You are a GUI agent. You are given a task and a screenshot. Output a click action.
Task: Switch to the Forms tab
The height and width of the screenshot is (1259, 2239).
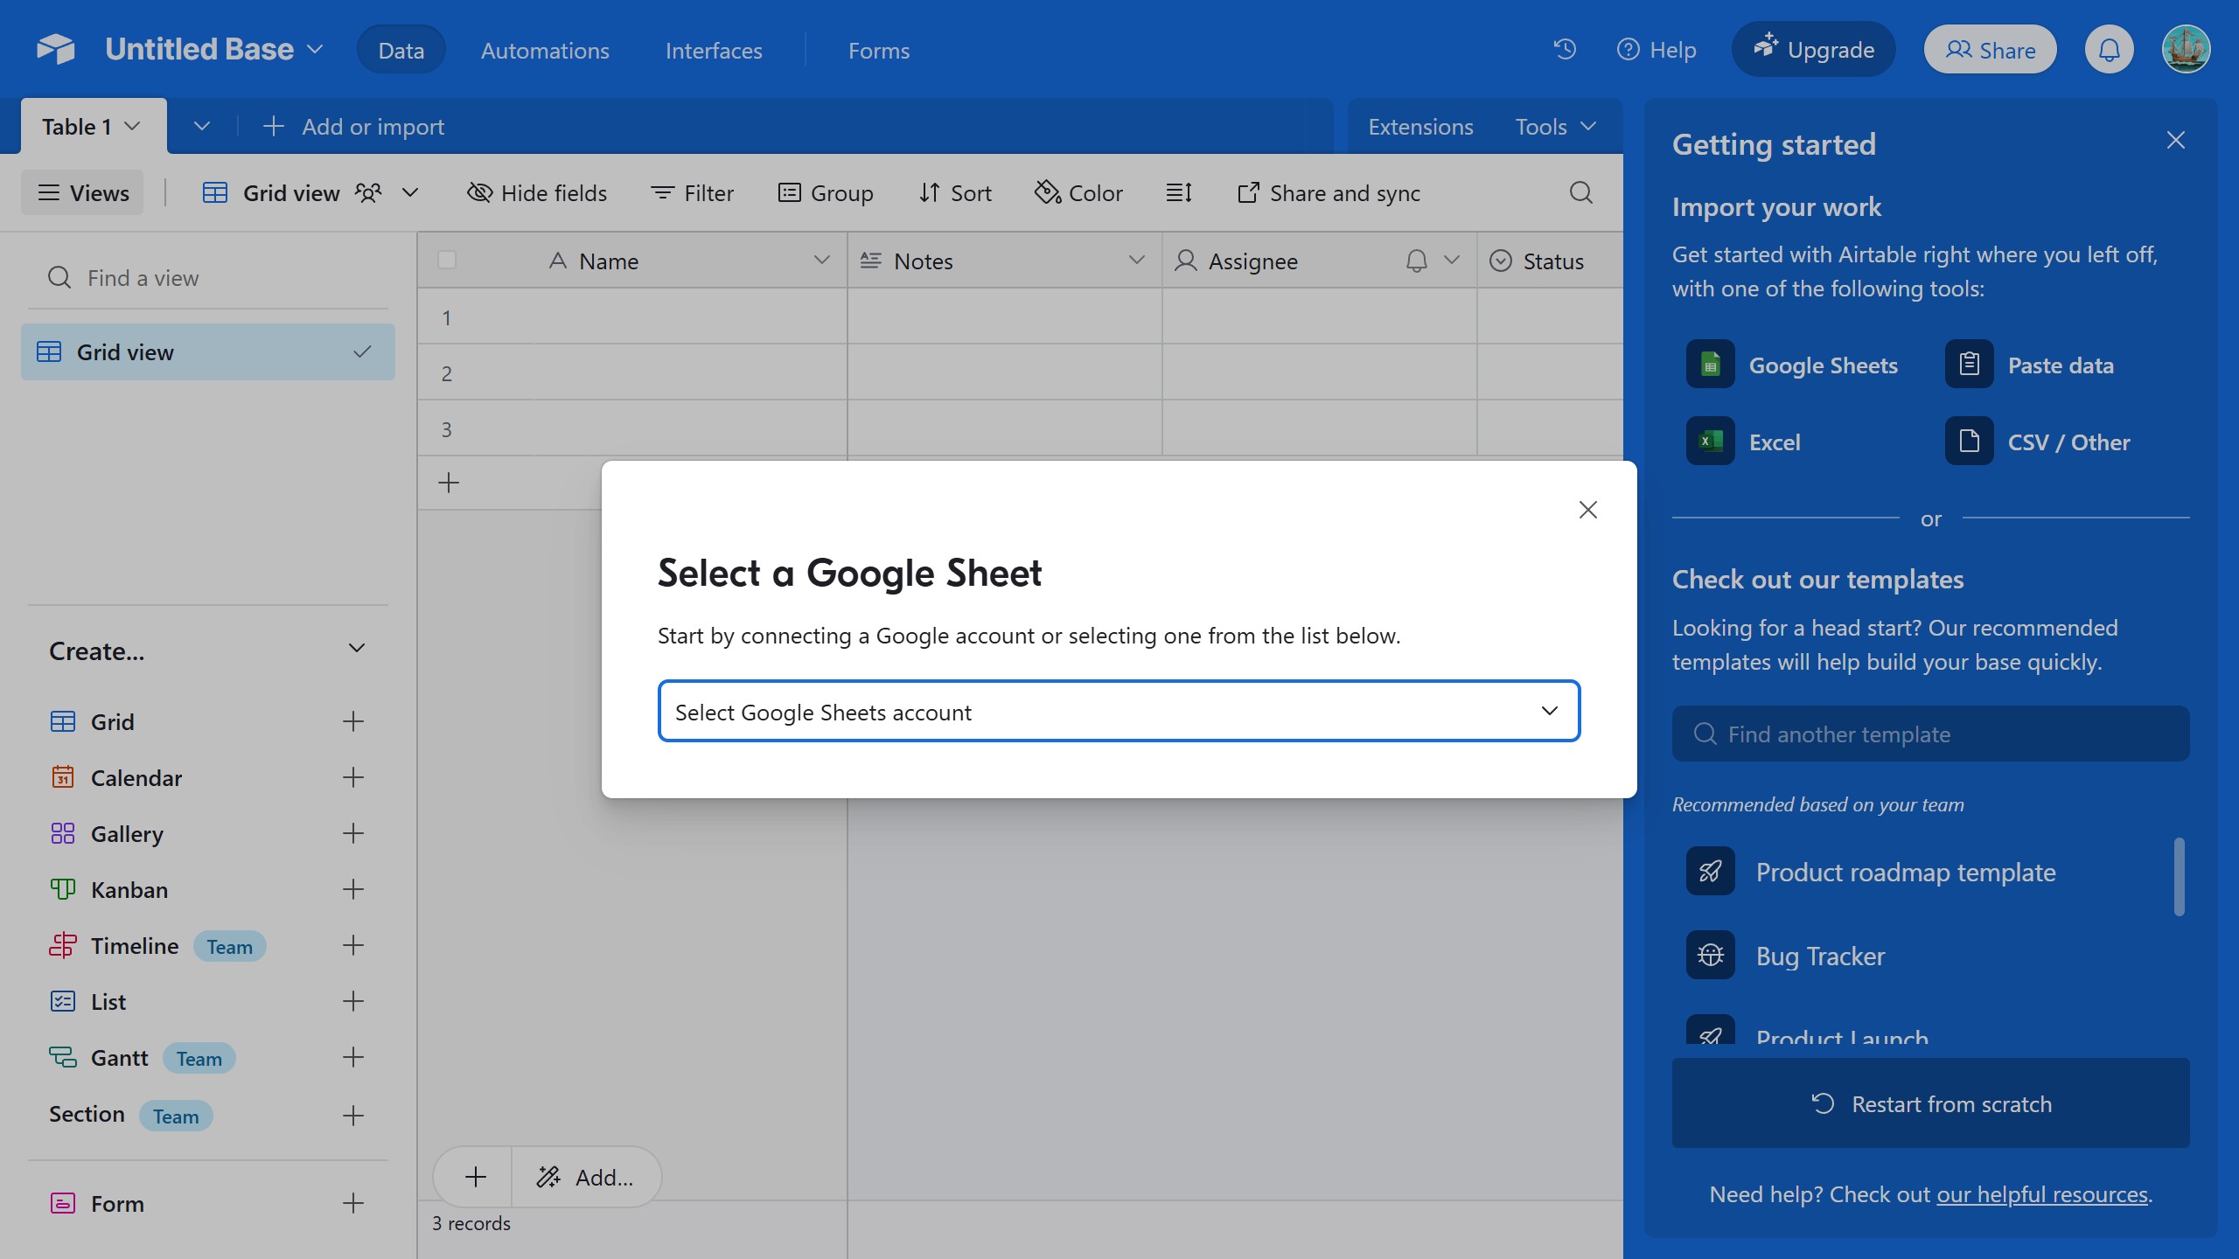click(879, 50)
